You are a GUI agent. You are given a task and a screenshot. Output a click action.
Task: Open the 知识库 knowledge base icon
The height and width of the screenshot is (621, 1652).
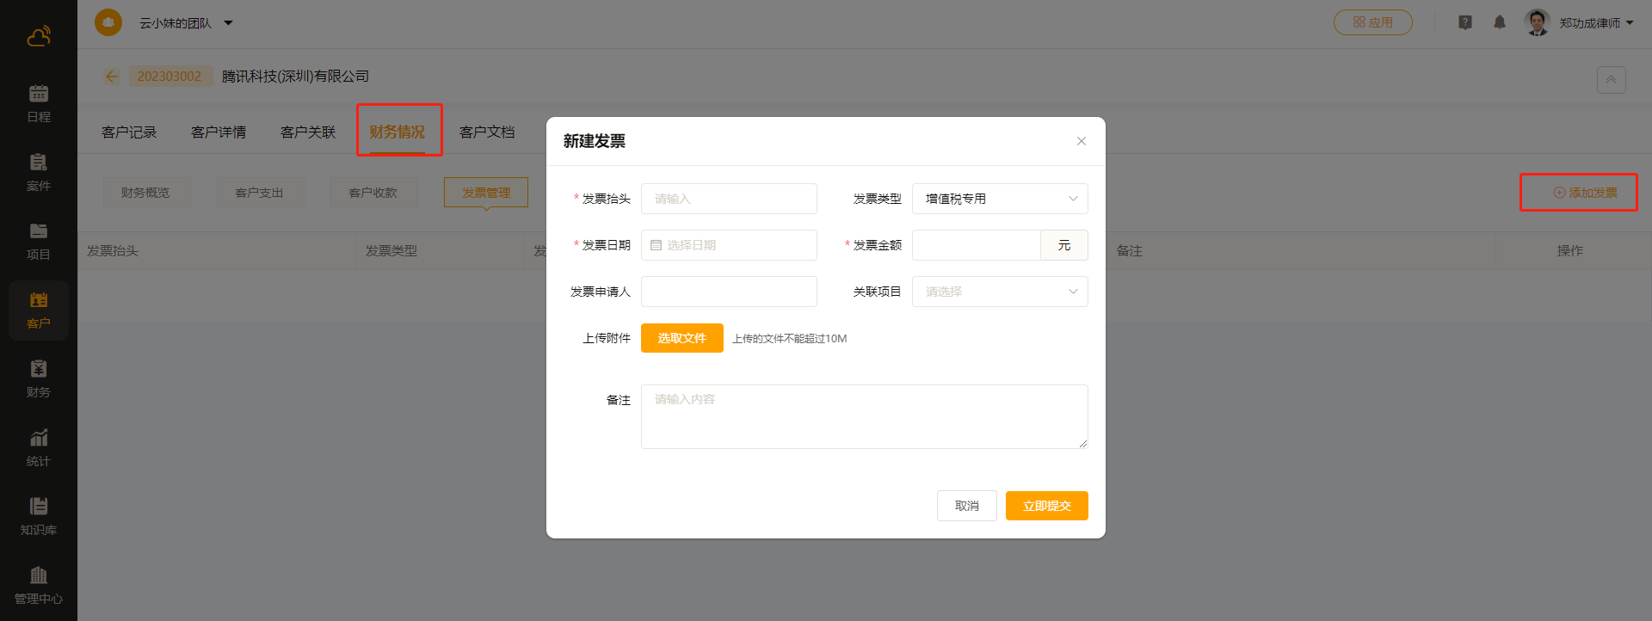[39, 516]
